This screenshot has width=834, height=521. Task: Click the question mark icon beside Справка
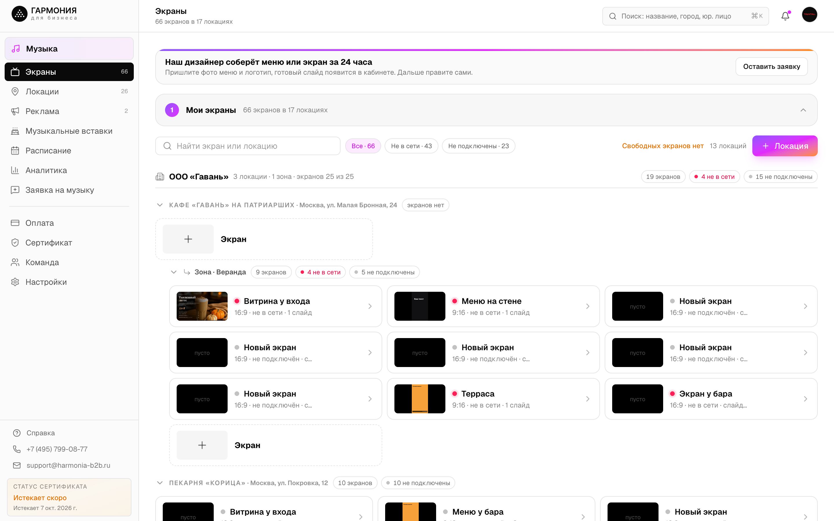coord(17,433)
